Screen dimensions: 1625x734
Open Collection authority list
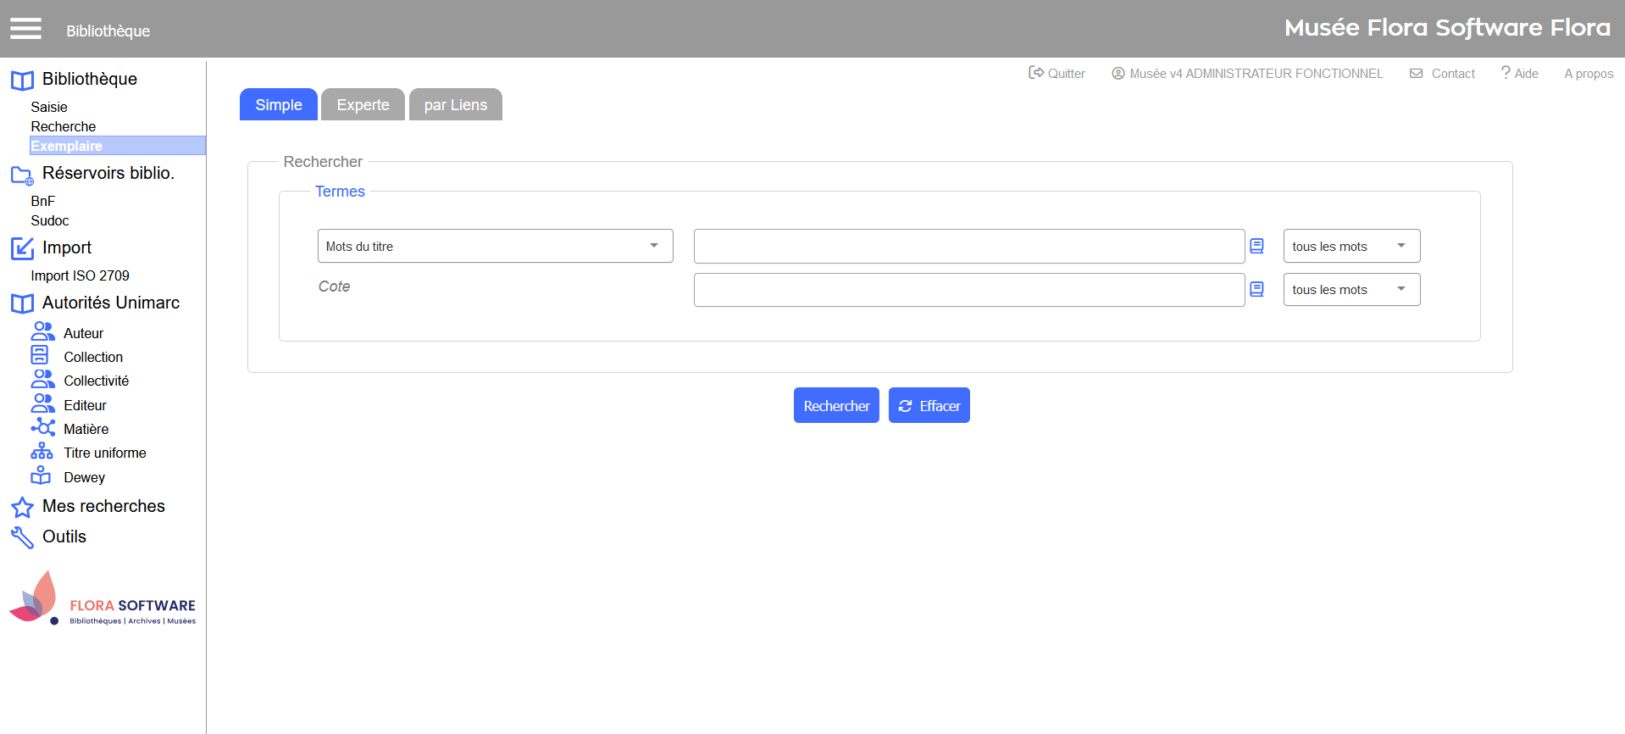click(x=93, y=357)
